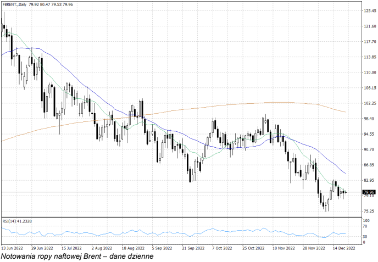Select the orange long-term moving average line
Viewport: 378px width, 262px height.
coord(220,105)
